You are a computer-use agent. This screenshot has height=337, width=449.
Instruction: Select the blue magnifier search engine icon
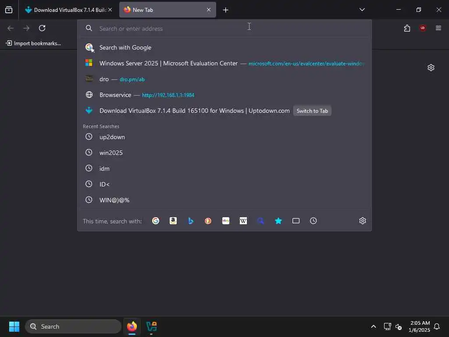(260, 221)
